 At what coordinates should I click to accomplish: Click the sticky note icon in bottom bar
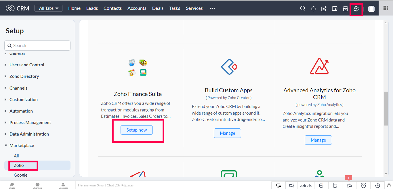click(335, 186)
